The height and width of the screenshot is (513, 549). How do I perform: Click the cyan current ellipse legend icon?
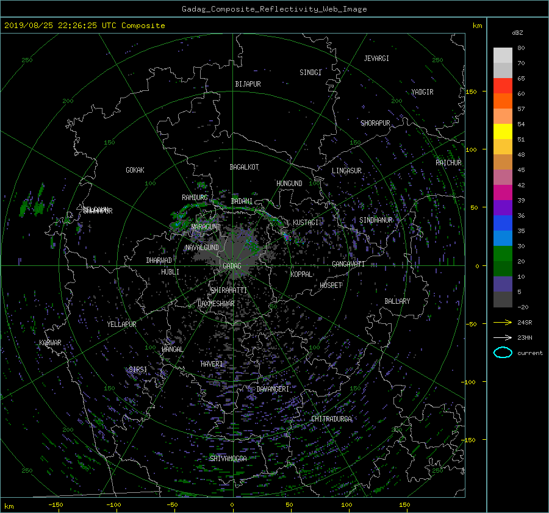pos(503,353)
